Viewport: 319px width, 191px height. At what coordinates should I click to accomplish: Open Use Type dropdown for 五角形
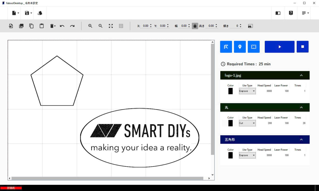(x=247, y=155)
